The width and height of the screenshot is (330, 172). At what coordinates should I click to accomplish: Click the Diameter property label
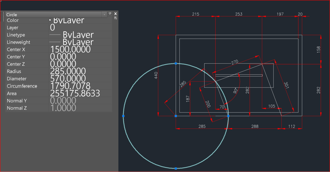point(16,79)
